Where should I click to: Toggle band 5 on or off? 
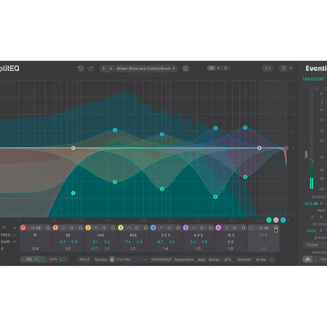click(186, 228)
